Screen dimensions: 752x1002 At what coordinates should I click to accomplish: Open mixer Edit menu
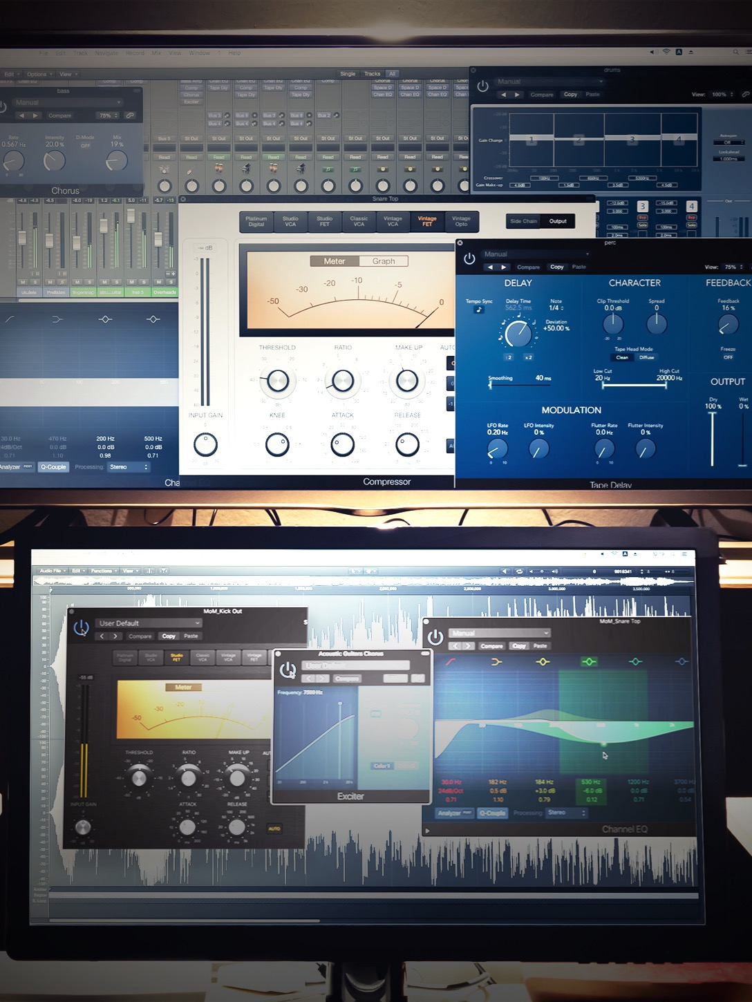[10, 74]
